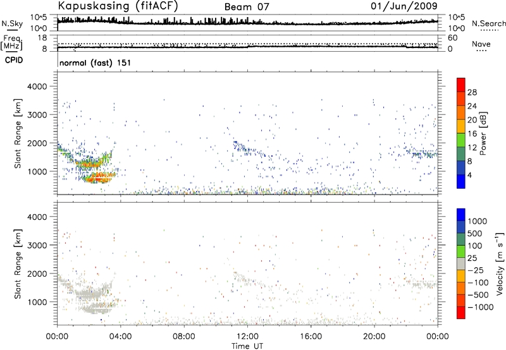Click the '16' value on Power colorbar
The image size is (506, 350).
(472, 134)
